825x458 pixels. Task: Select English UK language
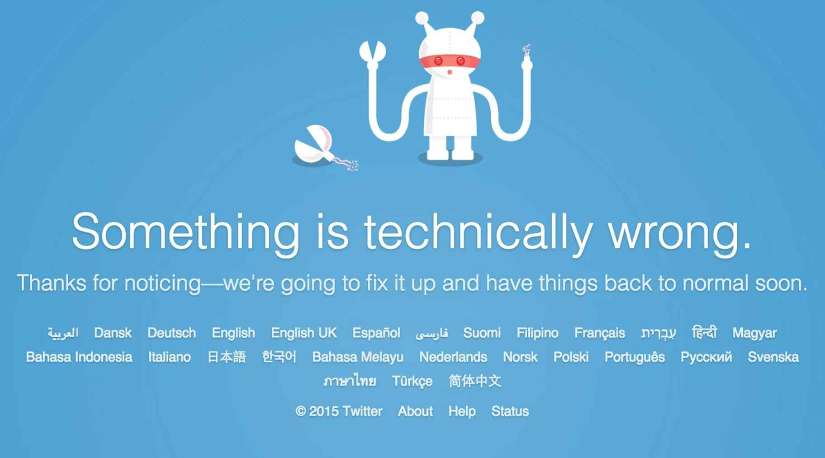tap(304, 333)
